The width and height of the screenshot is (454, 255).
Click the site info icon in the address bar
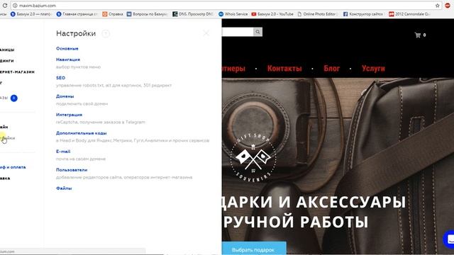(15, 6)
